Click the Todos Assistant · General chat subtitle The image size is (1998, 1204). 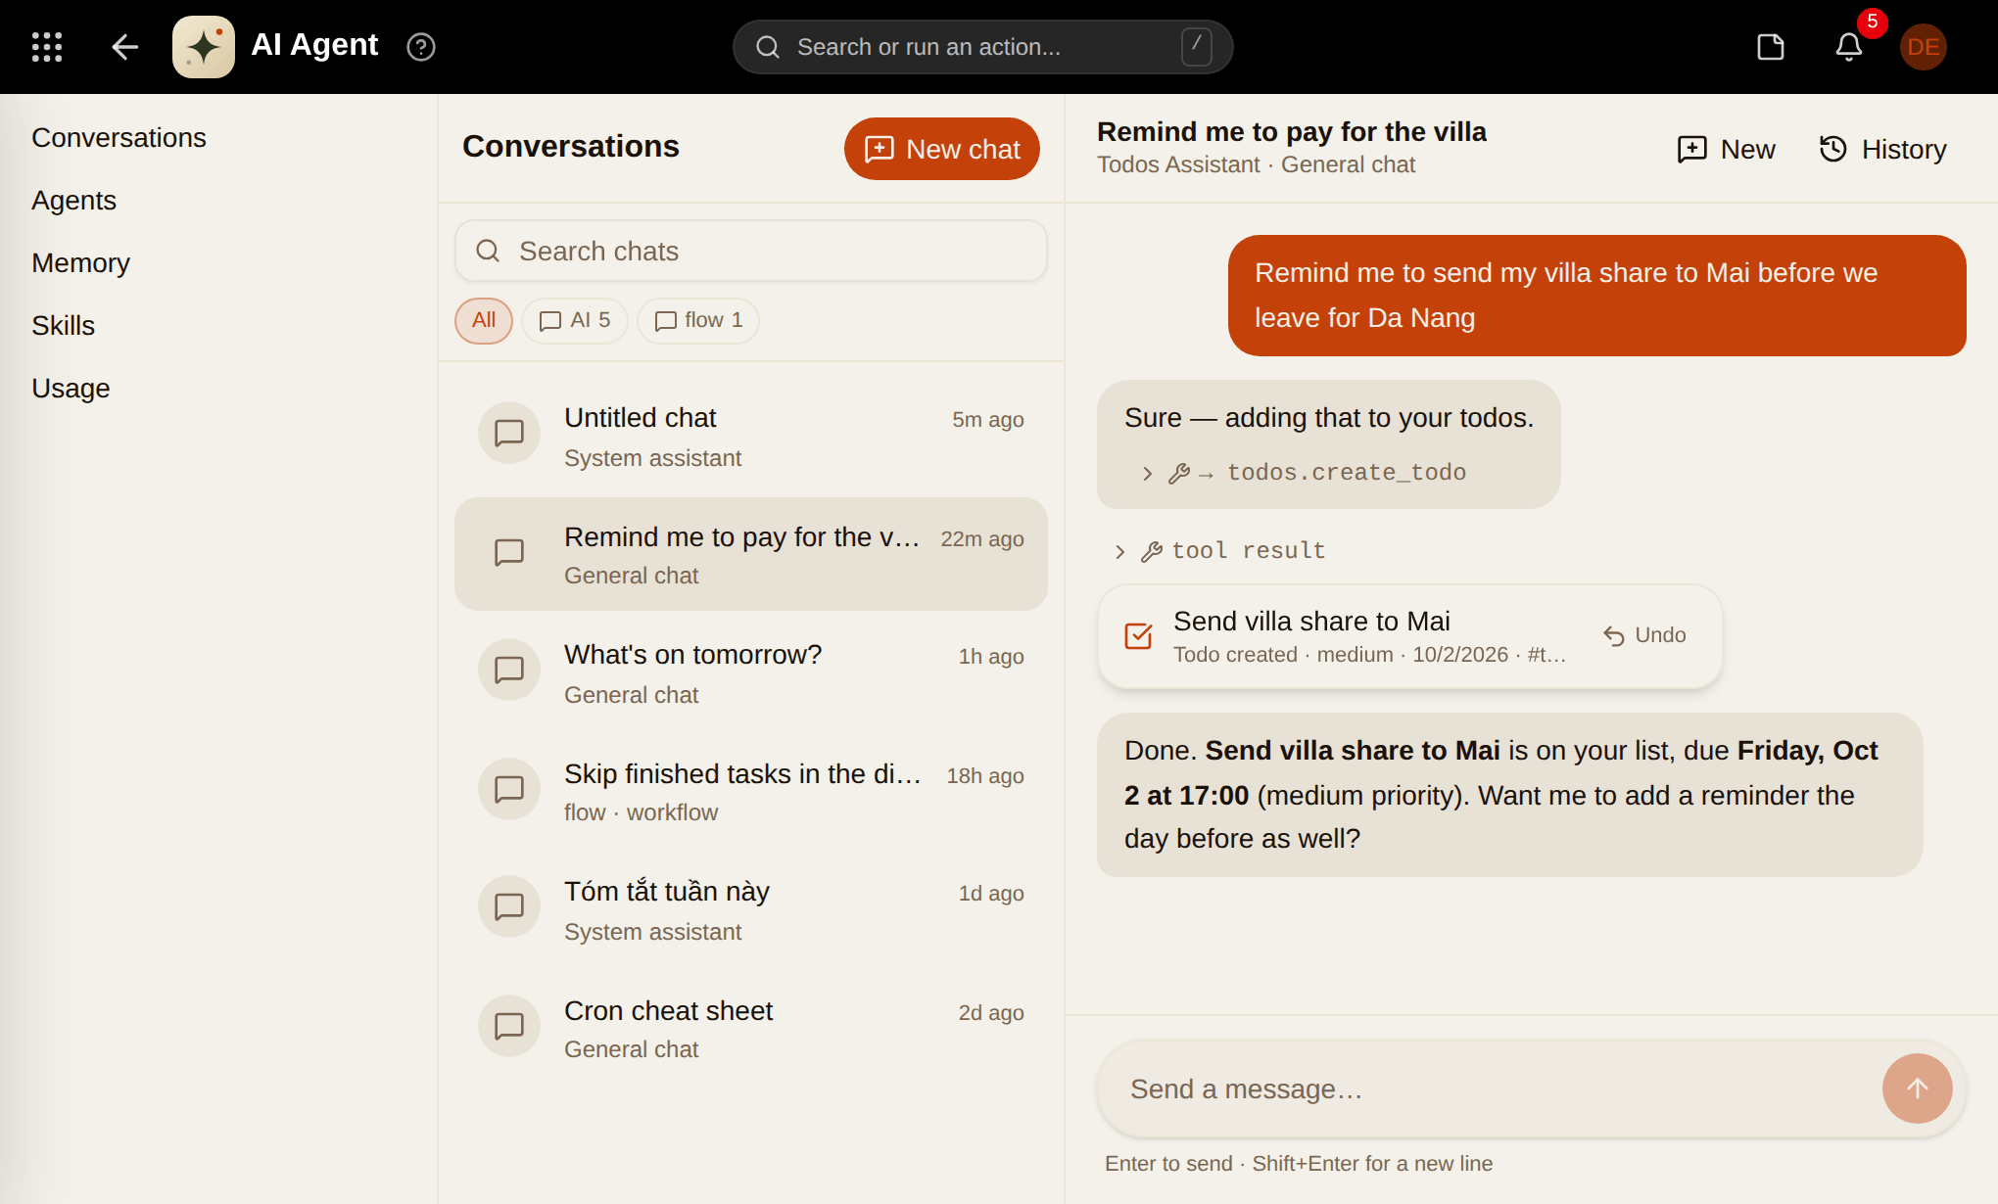pos(1256,164)
